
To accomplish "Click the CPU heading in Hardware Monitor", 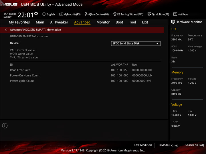I will (174, 29).
